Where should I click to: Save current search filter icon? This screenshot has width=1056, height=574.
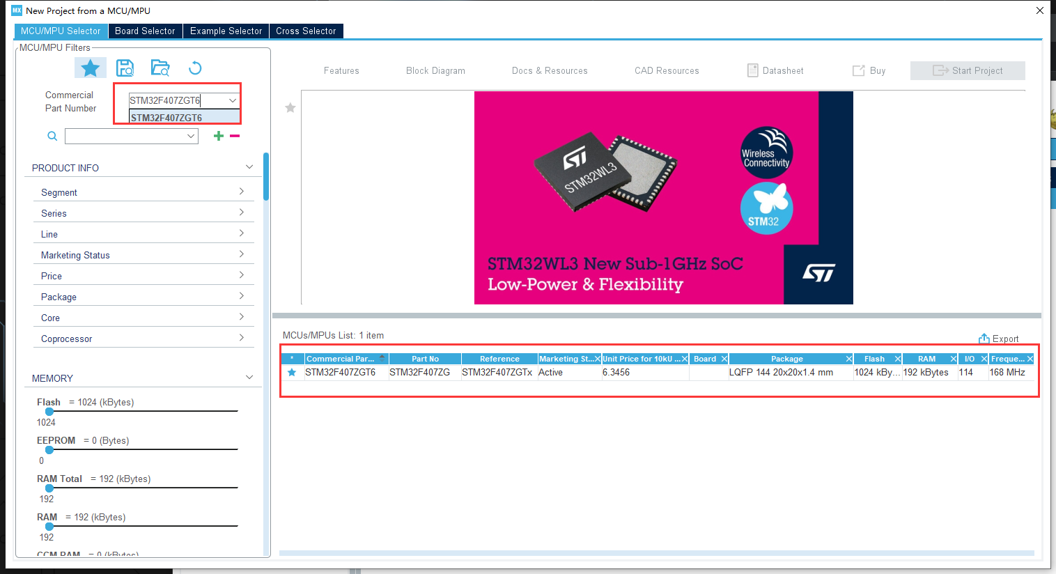point(125,68)
